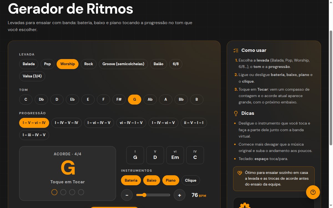333x208 pixels.
Task: Click the C chord card (IV)
Action: click(195, 155)
